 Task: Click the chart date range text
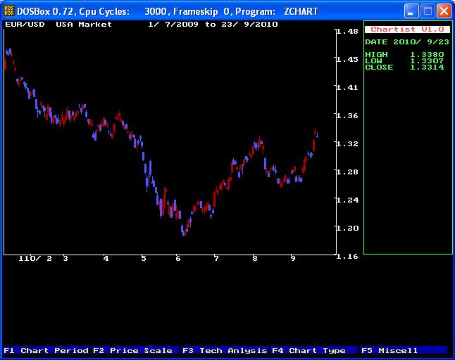213,25
